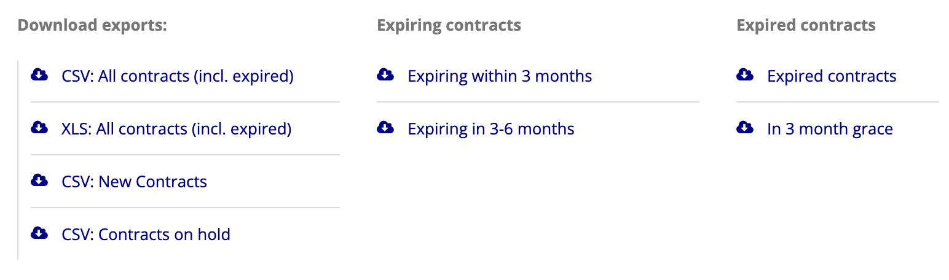Click download icon beside Expiring in 3-6 months
Screen dimensions: 949x280
[385, 128]
